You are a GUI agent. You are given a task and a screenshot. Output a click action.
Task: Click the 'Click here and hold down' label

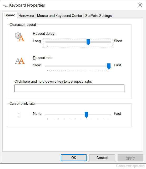click(53, 82)
